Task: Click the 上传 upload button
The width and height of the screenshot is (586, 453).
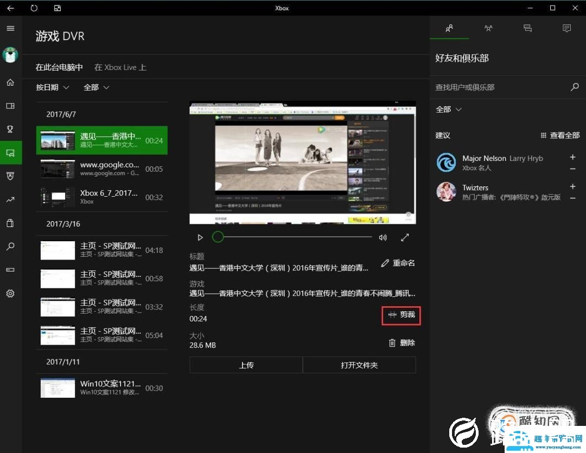Action: tap(246, 365)
